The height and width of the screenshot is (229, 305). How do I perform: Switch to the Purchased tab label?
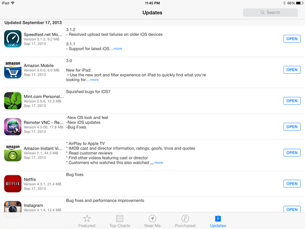(185, 226)
